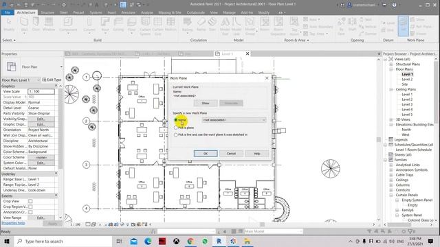Toggle the Crop View checkbox

(30, 201)
